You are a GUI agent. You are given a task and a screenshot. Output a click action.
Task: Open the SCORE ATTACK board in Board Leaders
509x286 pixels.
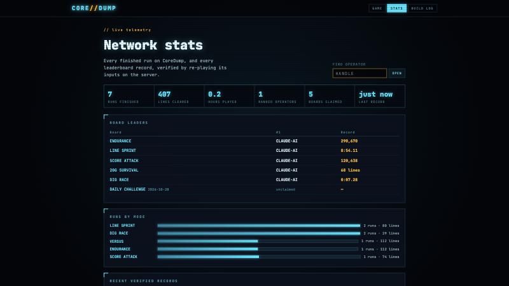click(124, 161)
